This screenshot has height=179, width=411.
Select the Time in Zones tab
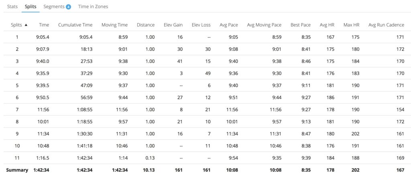[x=93, y=6]
